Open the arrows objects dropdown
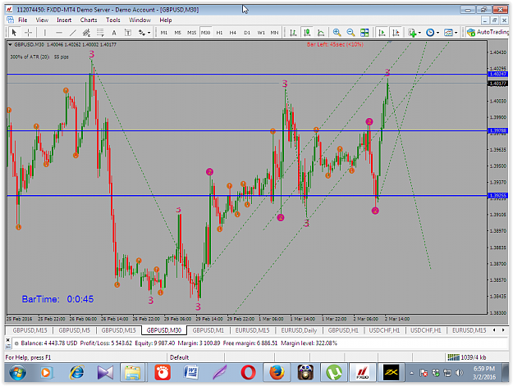 144,32
